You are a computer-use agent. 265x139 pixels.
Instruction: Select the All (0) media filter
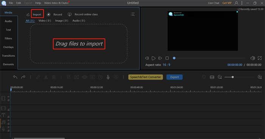click(x=30, y=20)
